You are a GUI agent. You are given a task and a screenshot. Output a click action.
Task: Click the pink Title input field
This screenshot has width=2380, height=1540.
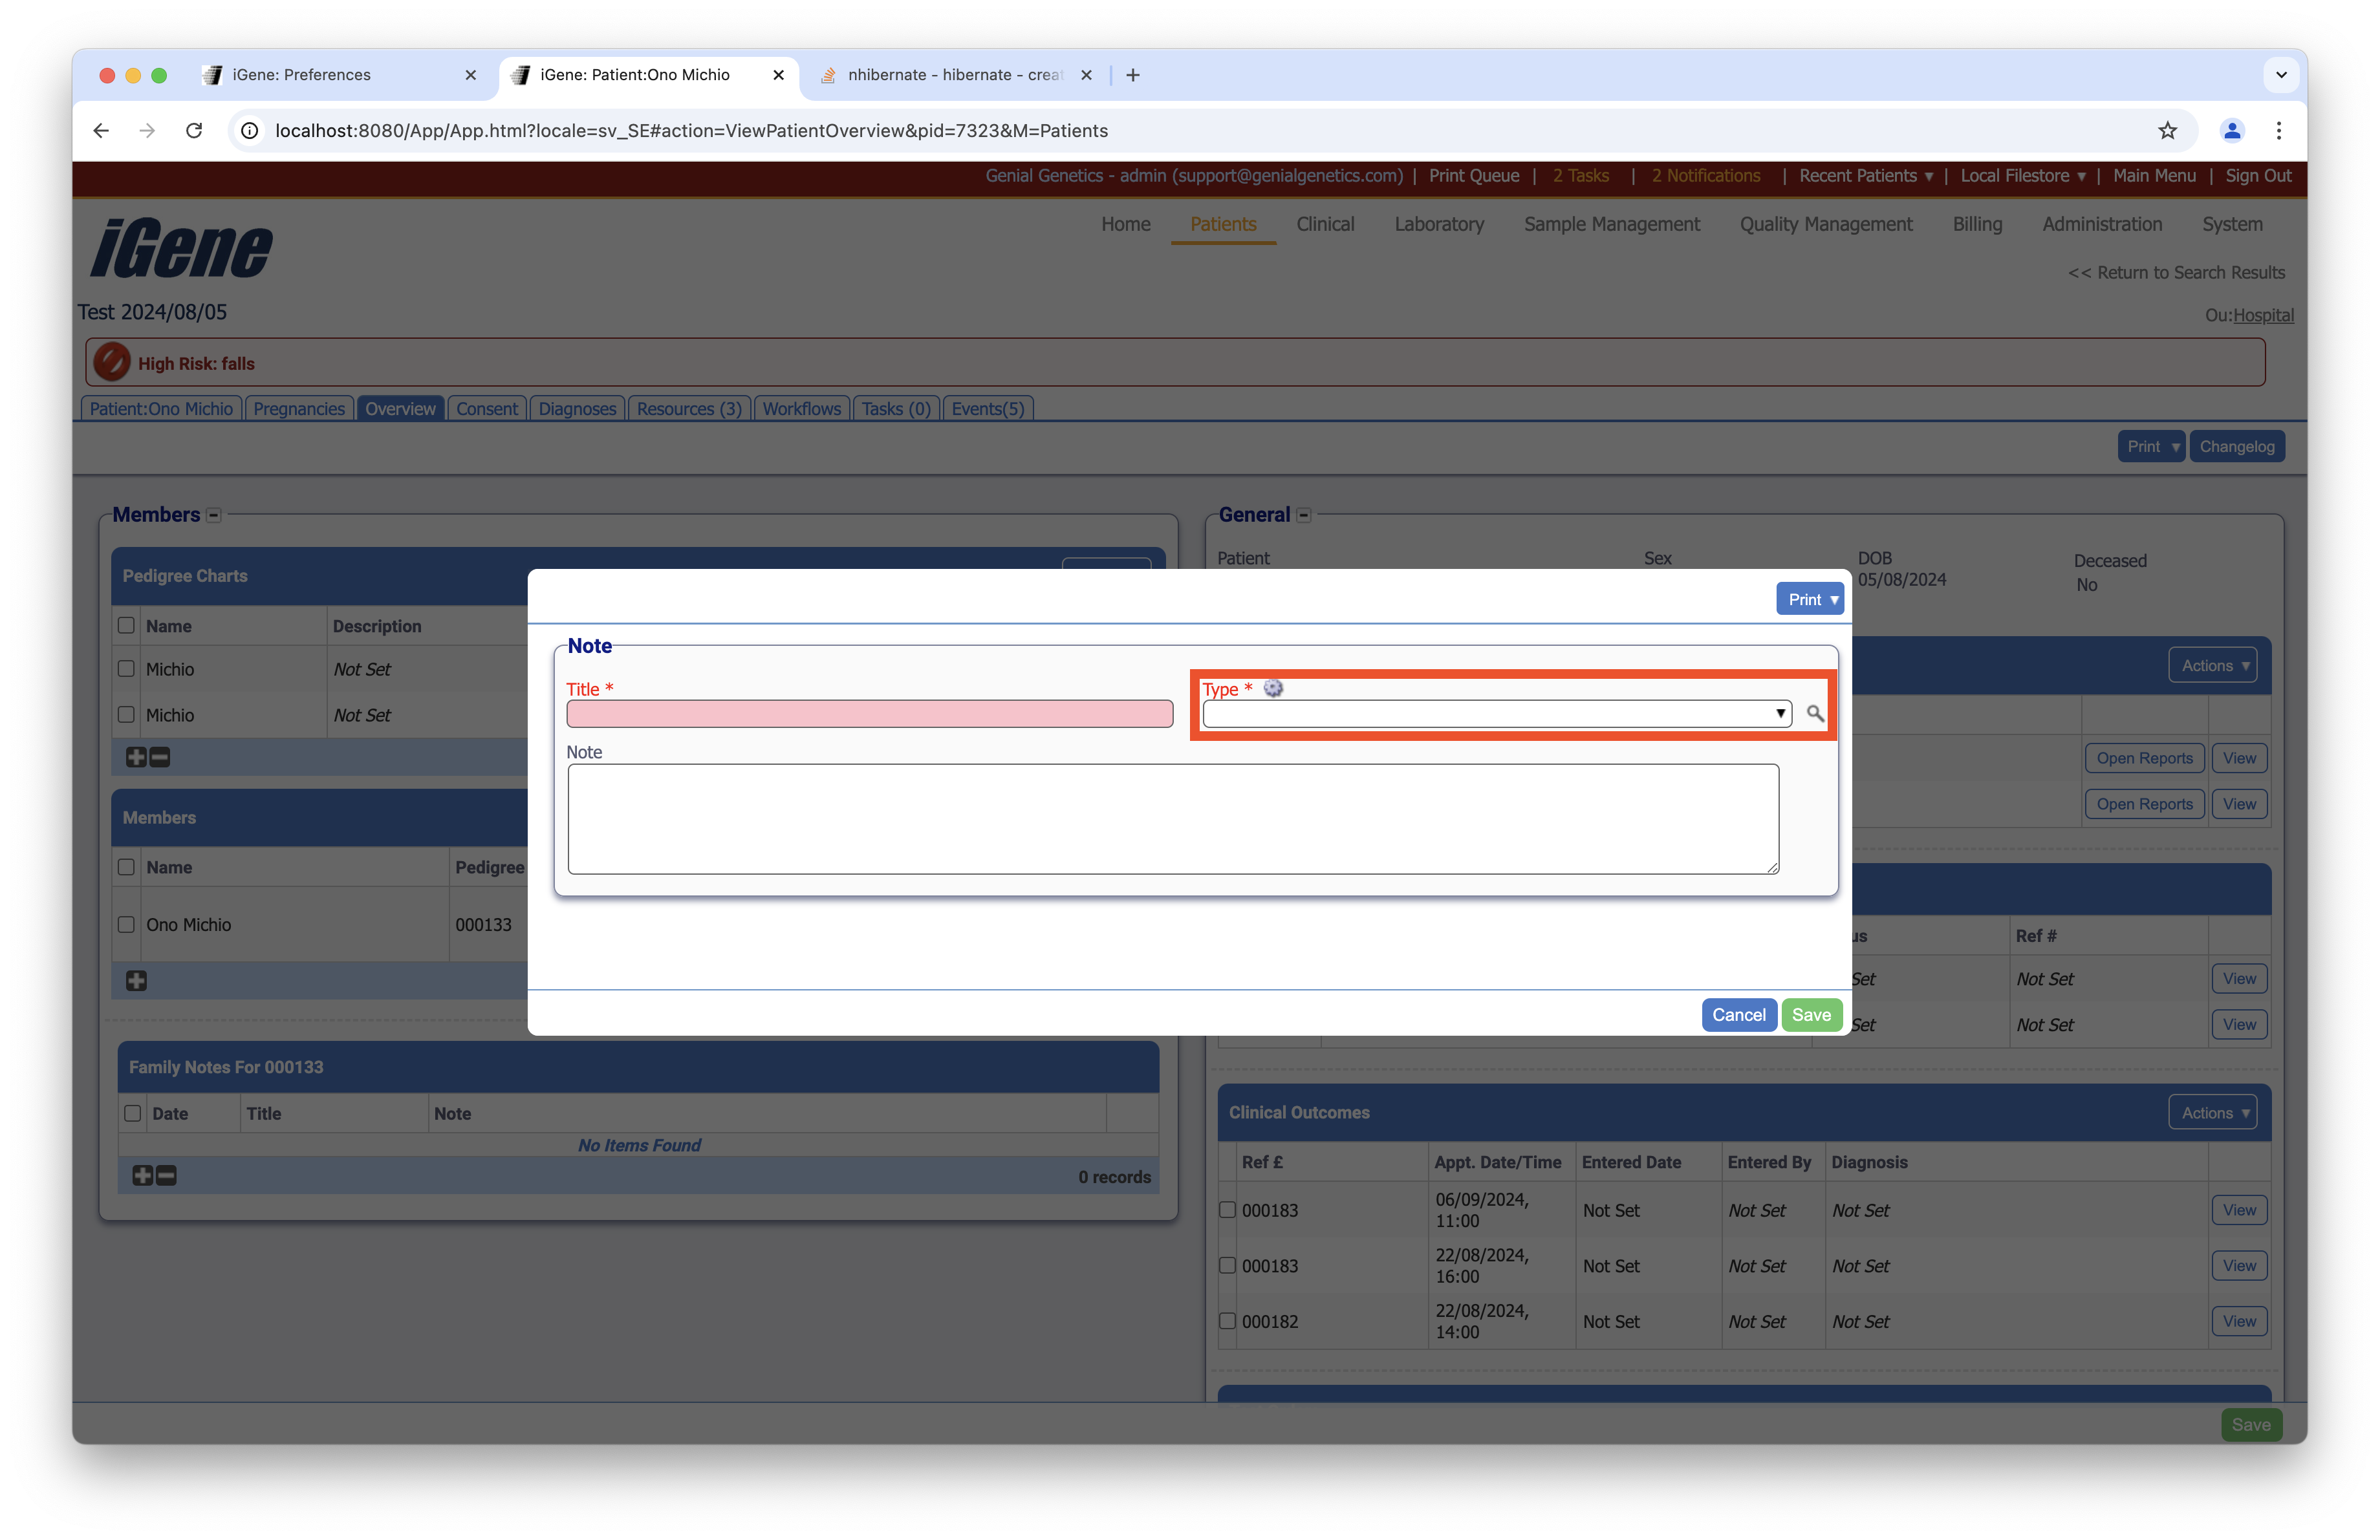[x=869, y=714]
